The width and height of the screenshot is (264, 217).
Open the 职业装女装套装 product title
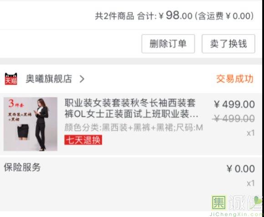tap(132, 108)
